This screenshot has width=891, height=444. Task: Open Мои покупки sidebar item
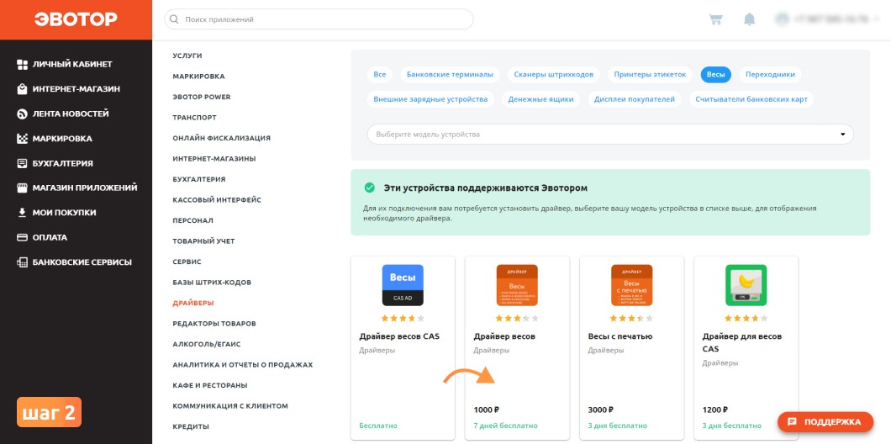point(57,213)
